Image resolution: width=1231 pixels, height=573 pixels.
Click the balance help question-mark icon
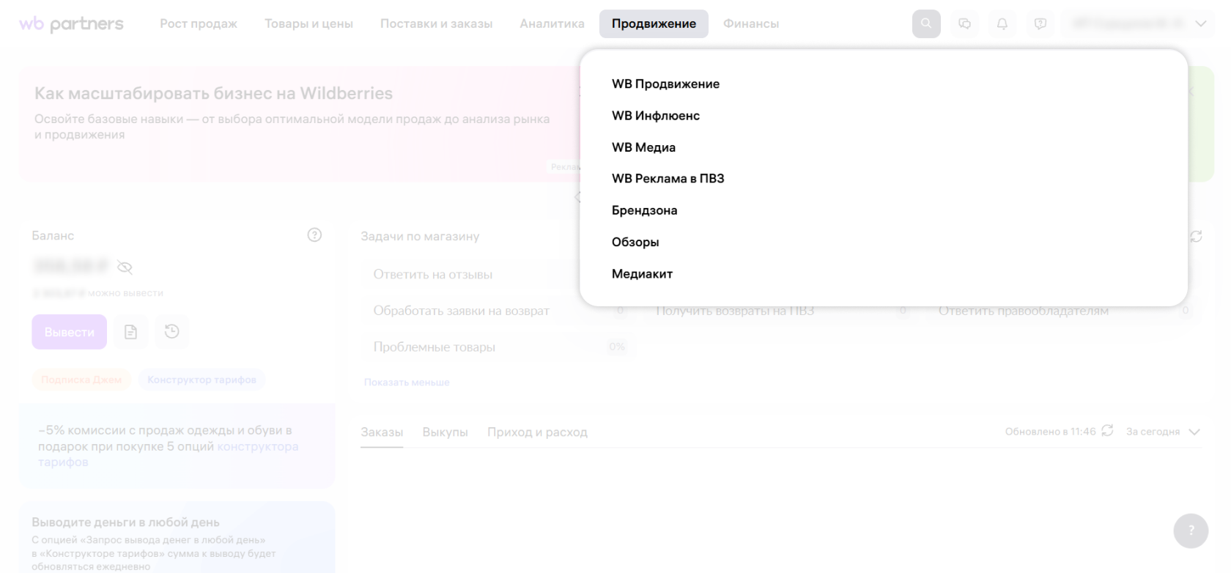point(314,235)
